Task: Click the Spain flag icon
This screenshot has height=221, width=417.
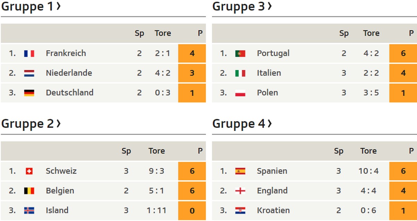Action: 240,171
